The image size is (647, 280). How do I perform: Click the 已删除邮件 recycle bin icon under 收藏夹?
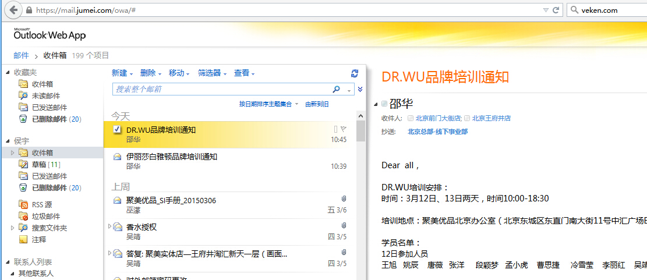point(23,119)
